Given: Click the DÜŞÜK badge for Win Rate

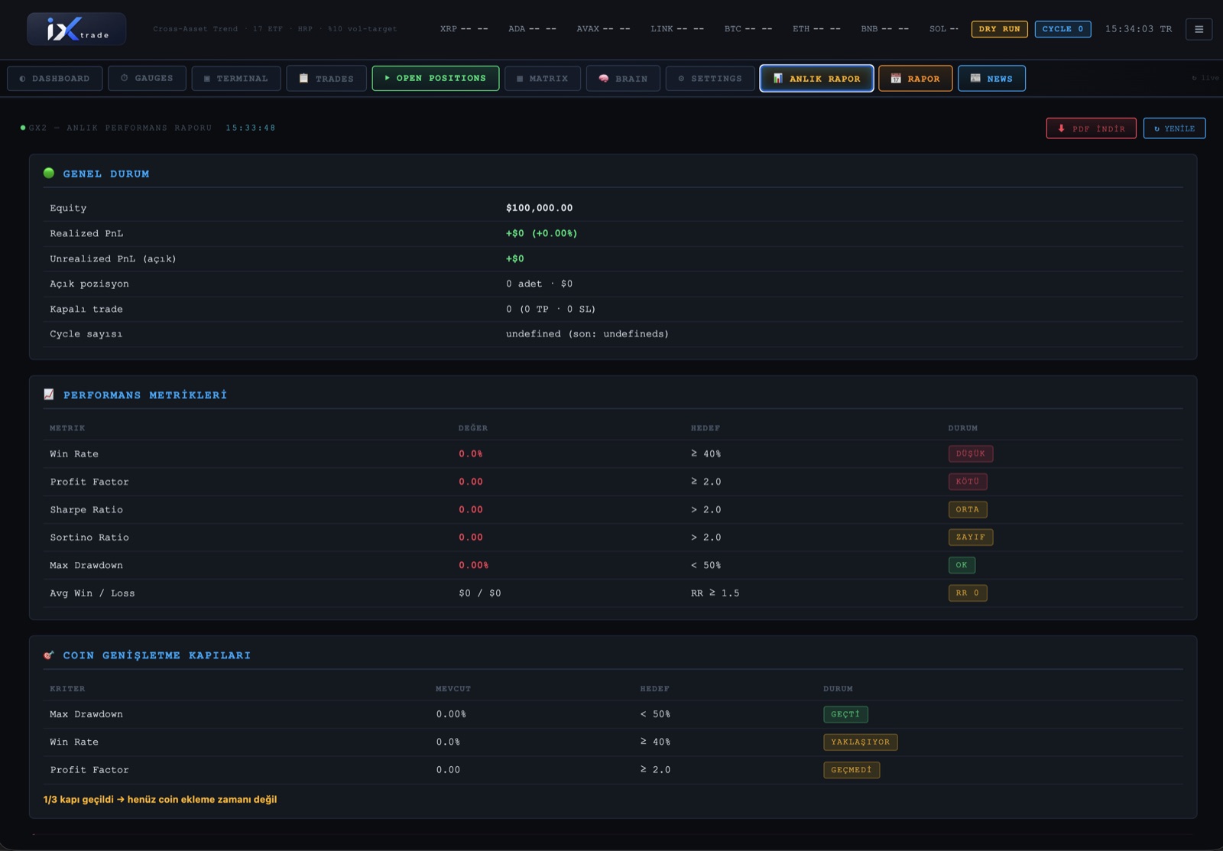Looking at the screenshot, I should 971,453.
